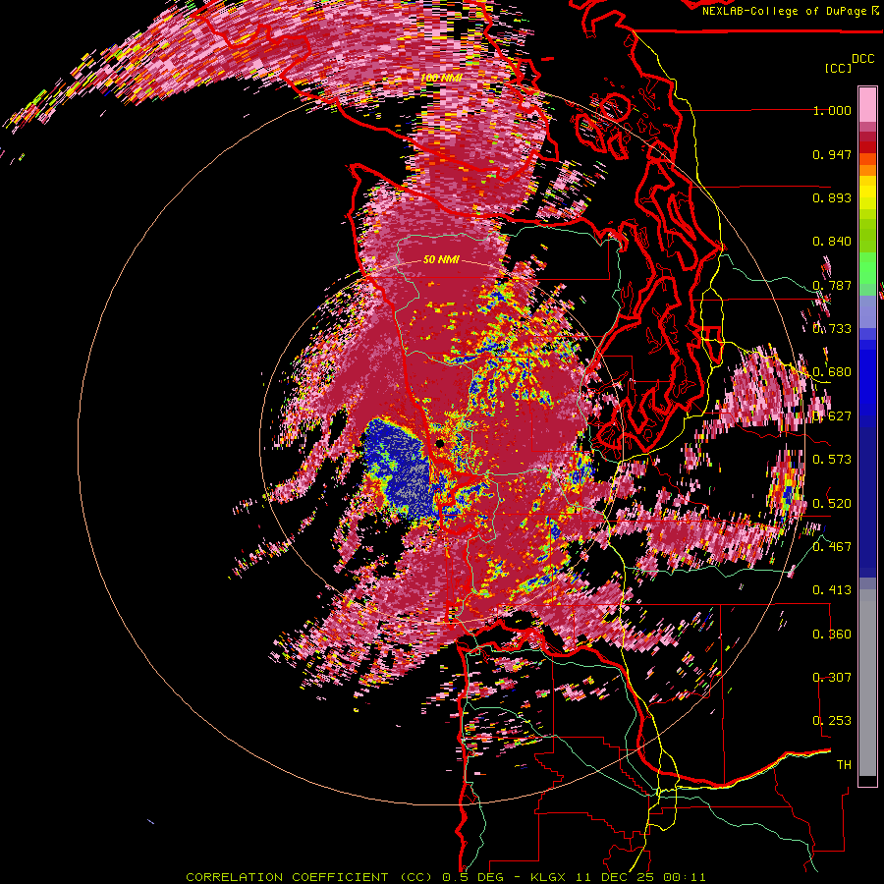Select the 0.467 scale value
The height and width of the screenshot is (884, 884).
click(832, 547)
